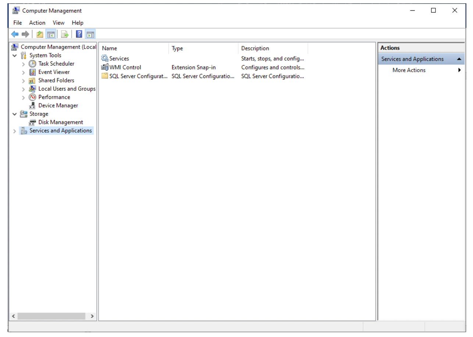The image size is (473, 337).
Task: Select Event Viewer label in the tree
Action: (54, 72)
